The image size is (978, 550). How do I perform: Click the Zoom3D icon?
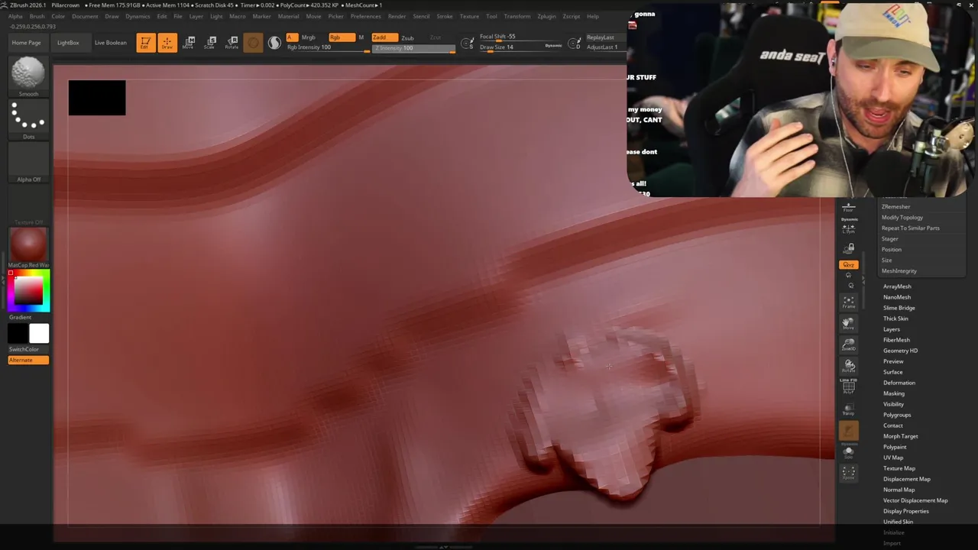click(x=849, y=345)
